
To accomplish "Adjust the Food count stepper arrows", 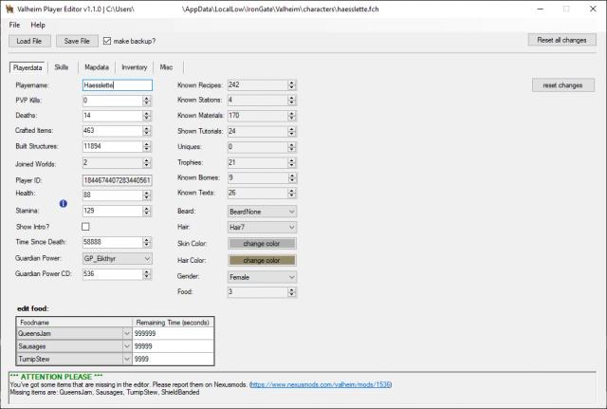I will coord(292,292).
